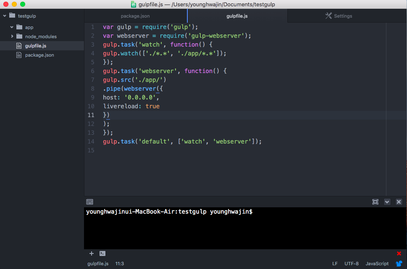Select the node_modules folder label

point(41,37)
